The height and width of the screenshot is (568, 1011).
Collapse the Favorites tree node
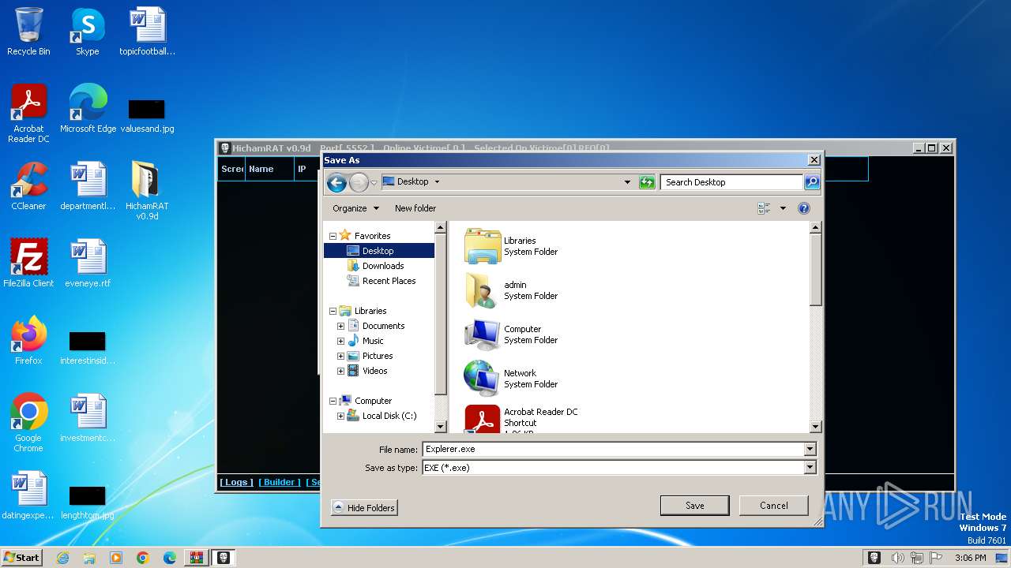tap(333, 236)
